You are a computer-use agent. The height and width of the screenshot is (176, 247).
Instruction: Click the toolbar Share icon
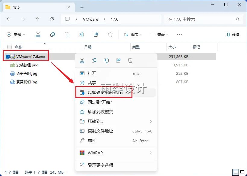tap(96, 35)
